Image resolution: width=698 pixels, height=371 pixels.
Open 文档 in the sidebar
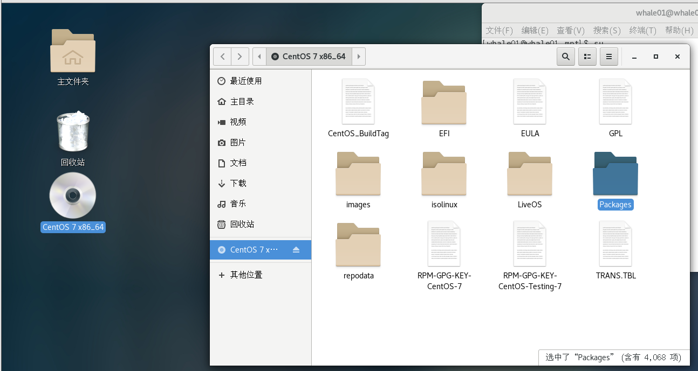pos(261,163)
